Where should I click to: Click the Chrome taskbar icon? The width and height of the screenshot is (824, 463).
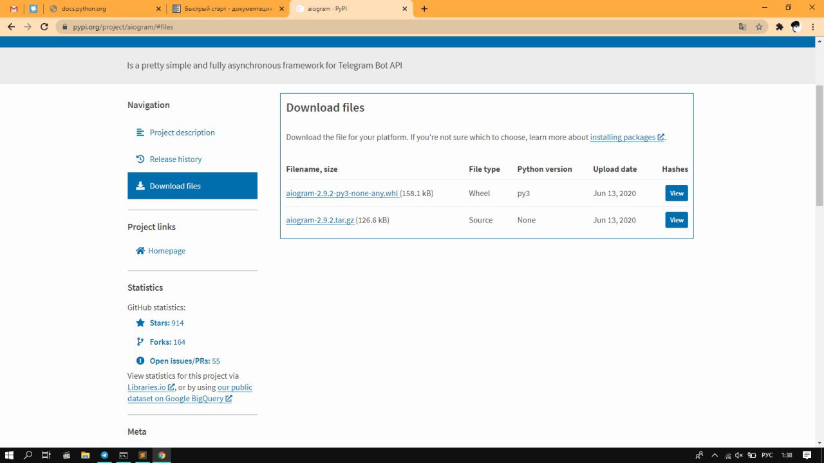pos(162,455)
